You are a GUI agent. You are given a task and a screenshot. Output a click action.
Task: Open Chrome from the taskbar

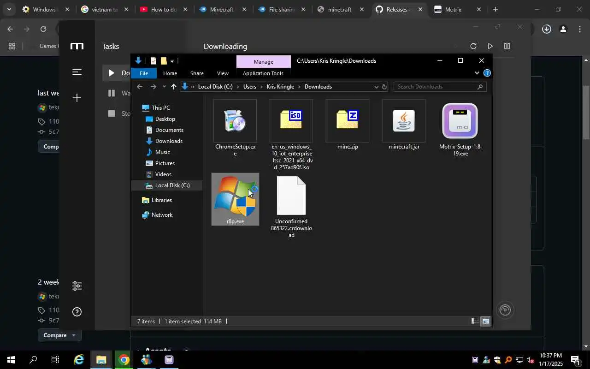click(x=124, y=360)
